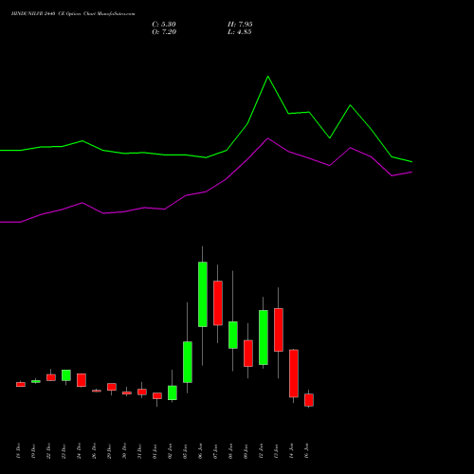Select the 16 Jan date label
The width and height of the screenshot is (474, 474).
click(306, 451)
